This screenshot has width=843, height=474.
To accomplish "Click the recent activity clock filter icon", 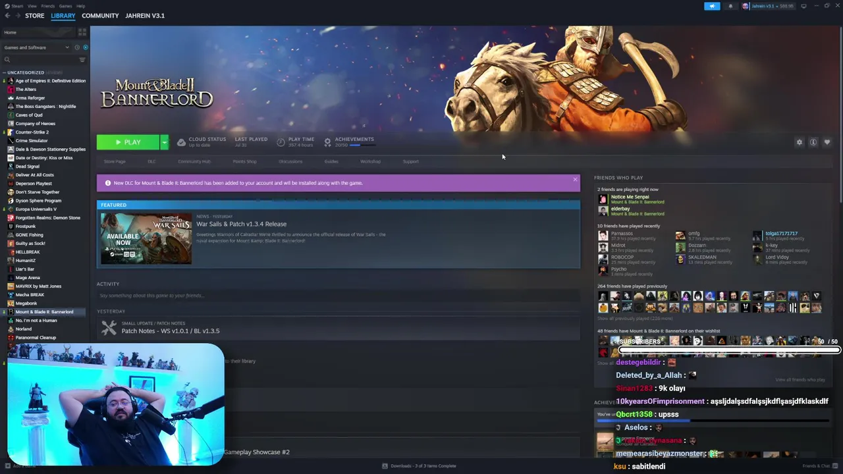I will pos(77,47).
